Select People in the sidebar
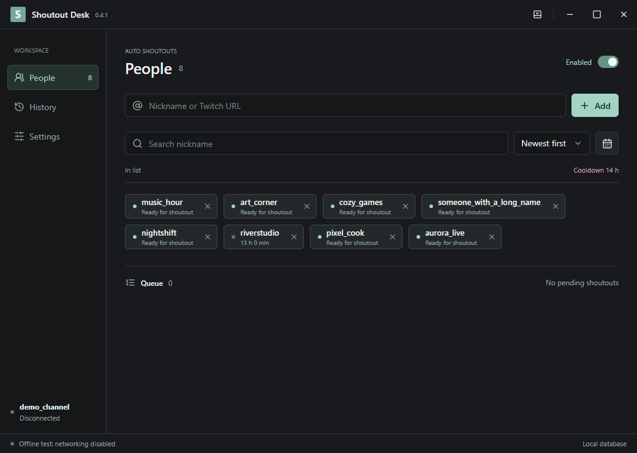 point(53,78)
